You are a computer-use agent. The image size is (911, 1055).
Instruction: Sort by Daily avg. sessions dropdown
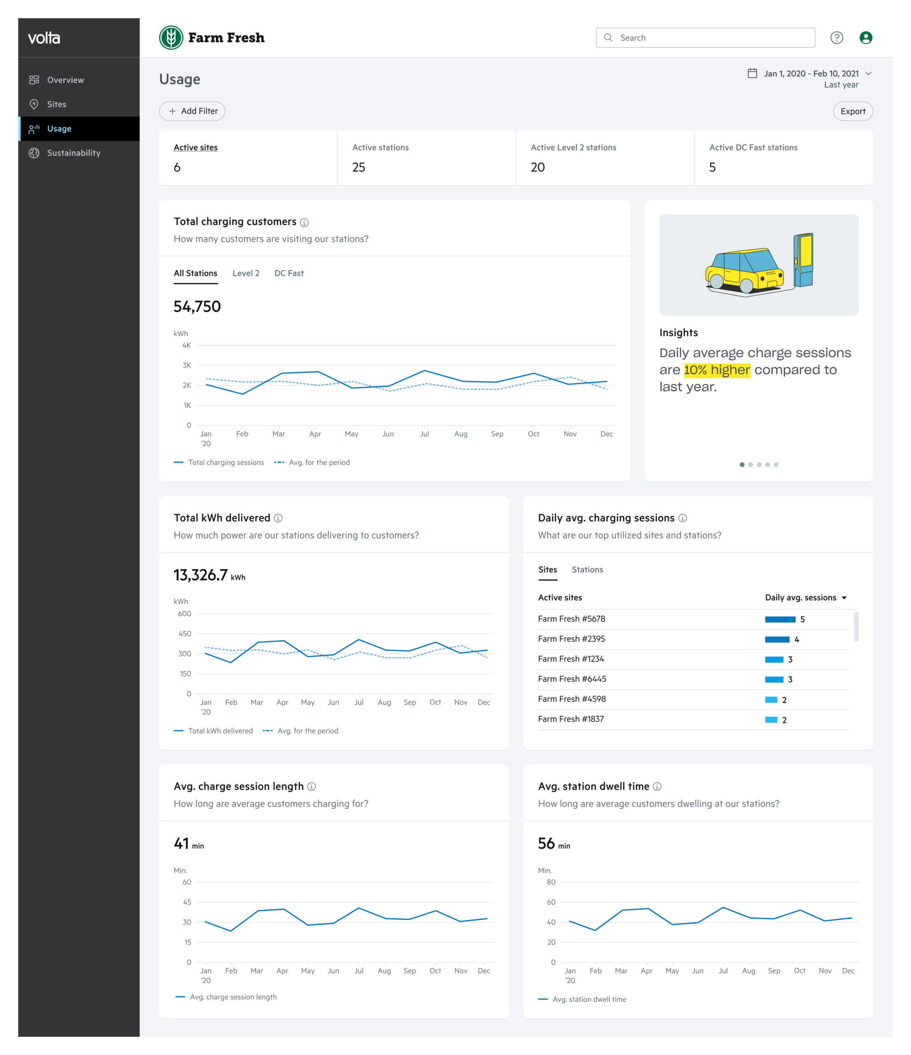coord(805,597)
